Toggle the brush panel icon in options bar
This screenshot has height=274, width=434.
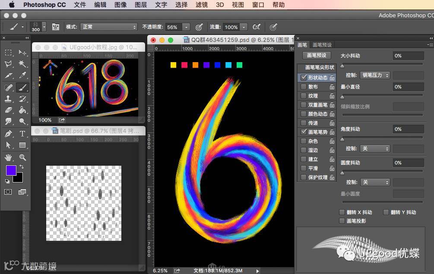click(x=55, y=27)
